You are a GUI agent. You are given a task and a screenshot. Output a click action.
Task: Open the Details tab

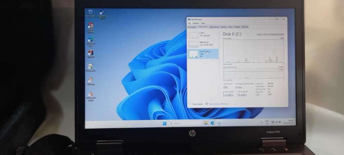click(237, 27)
